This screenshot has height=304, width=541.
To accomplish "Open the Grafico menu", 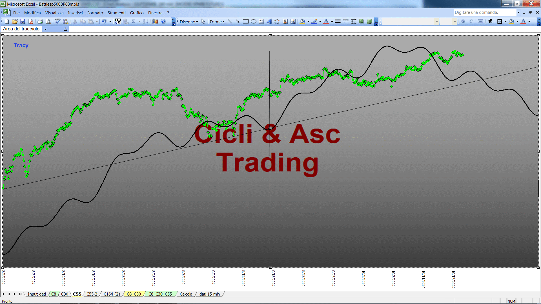I will pos(137,13).
